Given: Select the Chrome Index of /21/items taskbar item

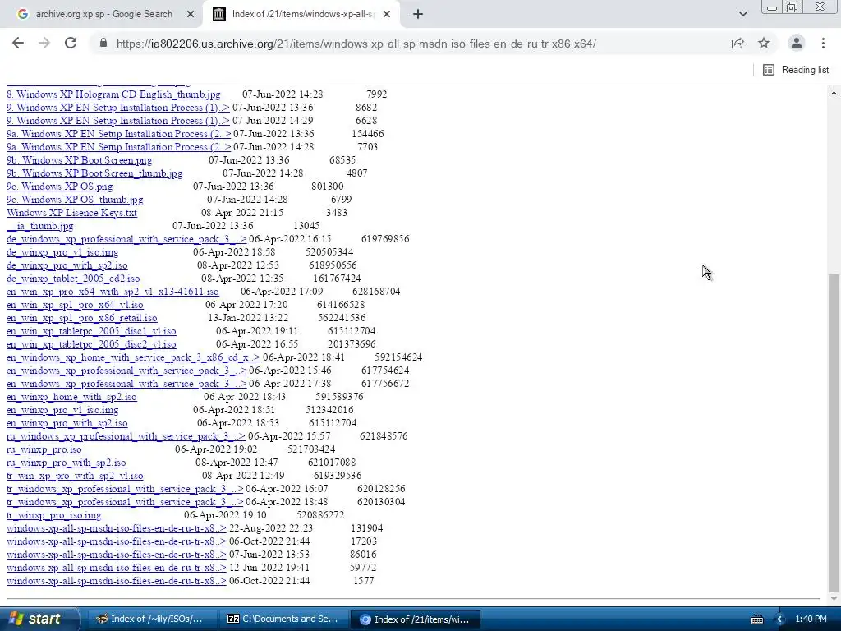Looking at the screenshot, I should [x=415, y=619].
